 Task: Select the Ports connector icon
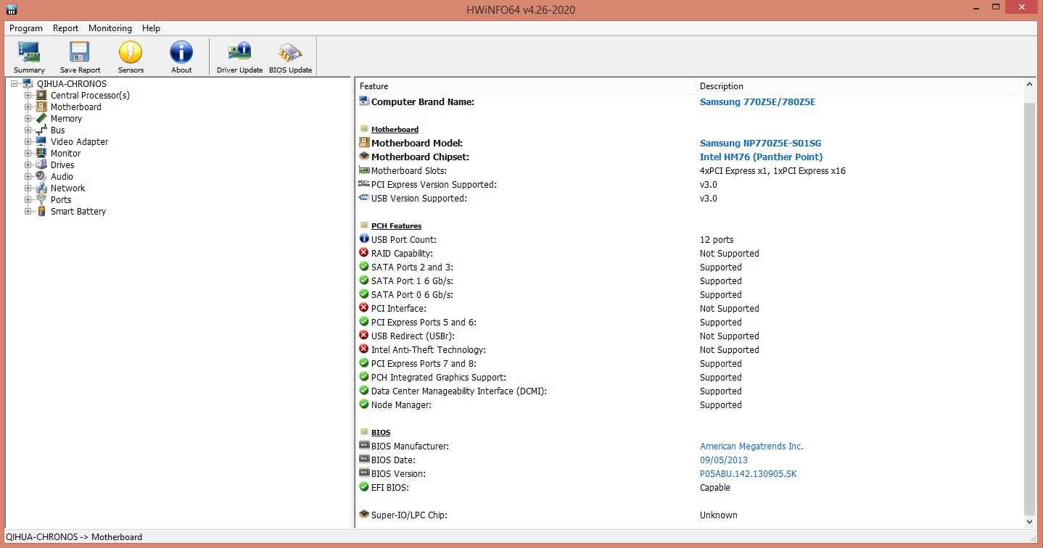tap(41, 199)
